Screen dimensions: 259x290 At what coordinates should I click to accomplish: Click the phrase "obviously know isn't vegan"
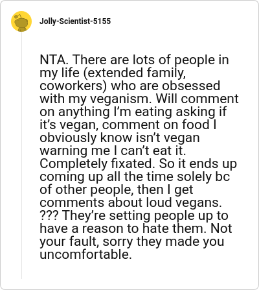pos(120,138)
